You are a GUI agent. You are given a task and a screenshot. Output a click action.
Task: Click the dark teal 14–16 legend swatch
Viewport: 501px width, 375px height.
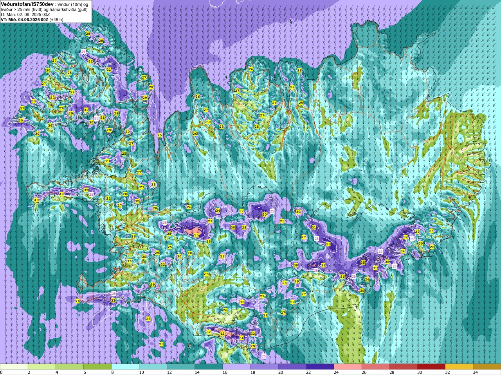[209, 367]
